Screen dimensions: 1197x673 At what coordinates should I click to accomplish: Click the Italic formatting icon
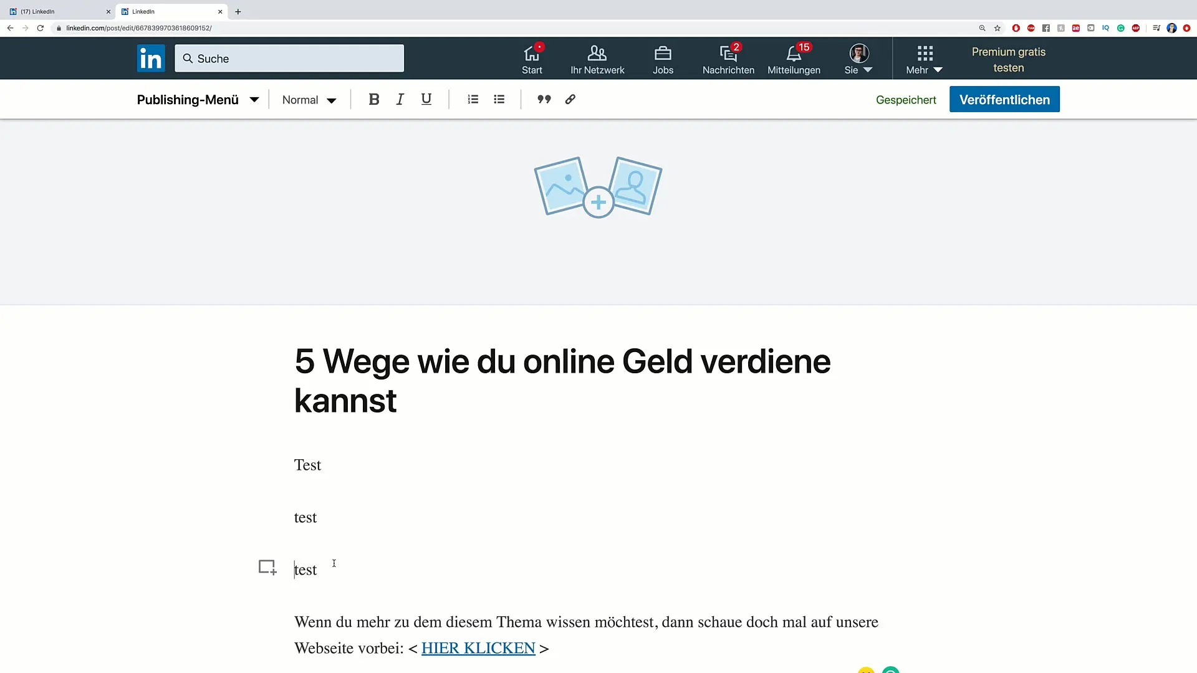pyautogui.click(x=400, y=100)
